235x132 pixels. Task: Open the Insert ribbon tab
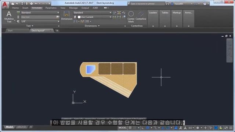(x=25, y=8)
